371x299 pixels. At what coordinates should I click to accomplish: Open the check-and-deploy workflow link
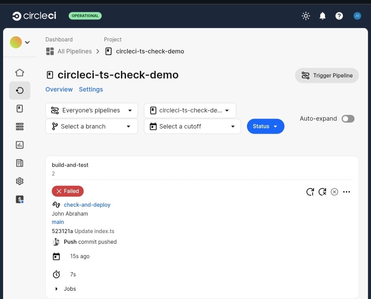pyautogui.click(x=87, y=205)
